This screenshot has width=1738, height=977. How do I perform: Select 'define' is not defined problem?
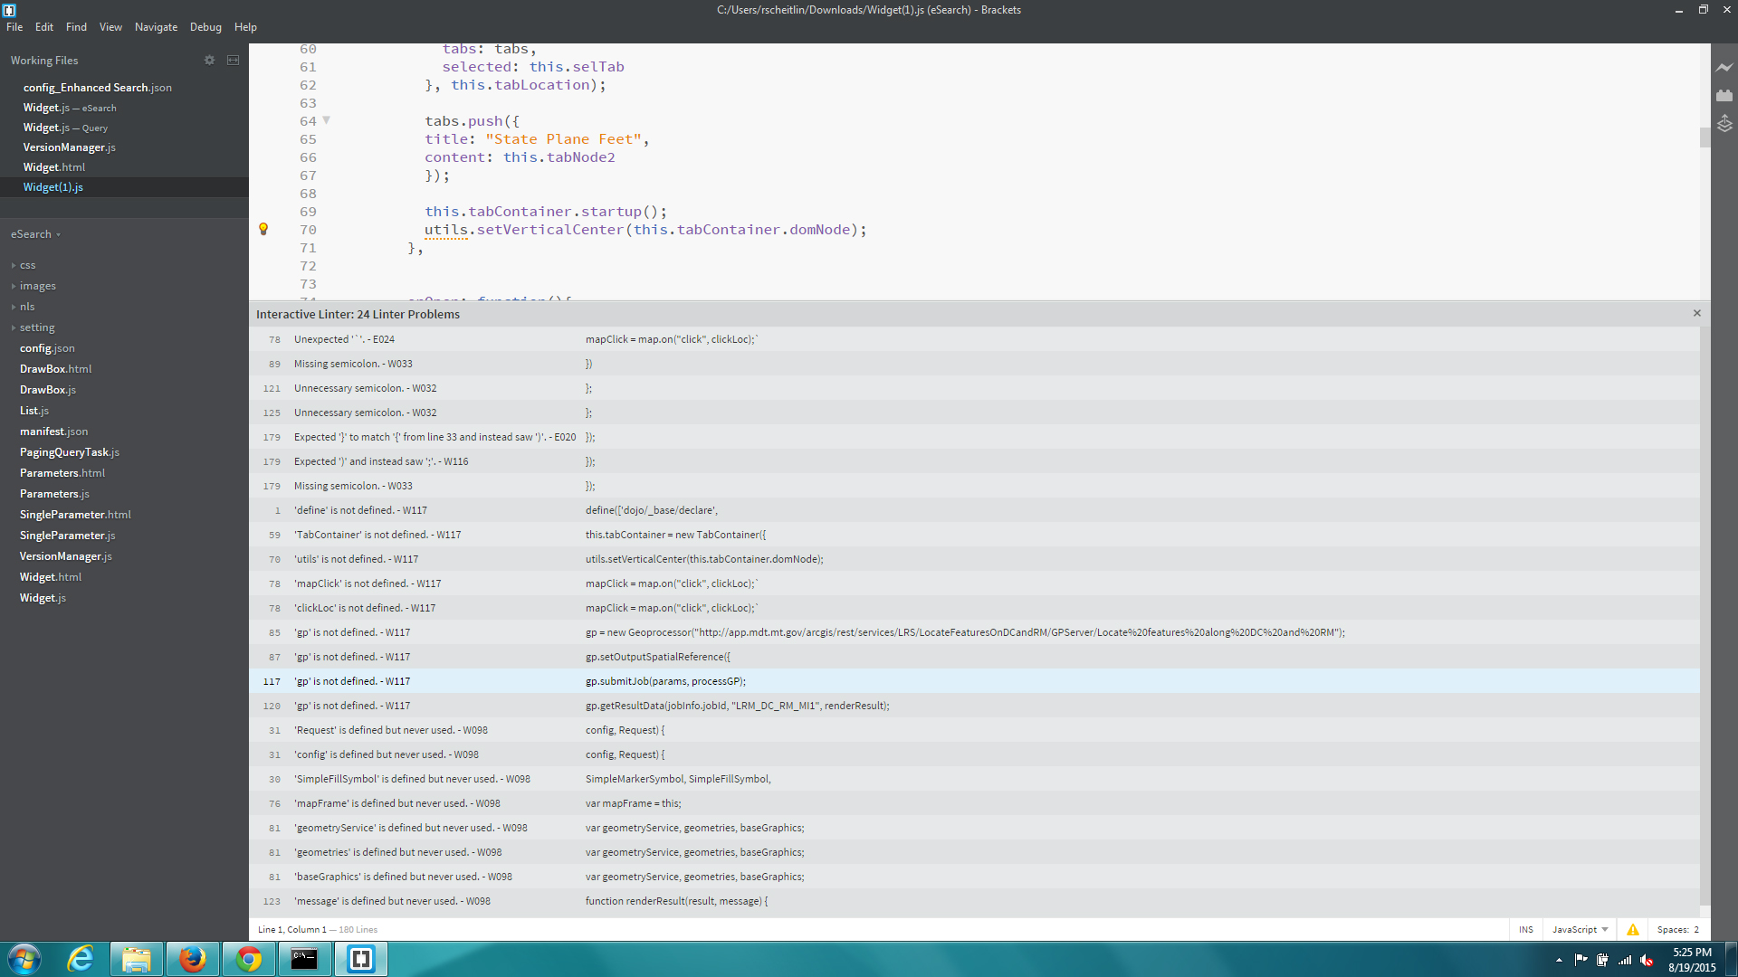point(974,510)
